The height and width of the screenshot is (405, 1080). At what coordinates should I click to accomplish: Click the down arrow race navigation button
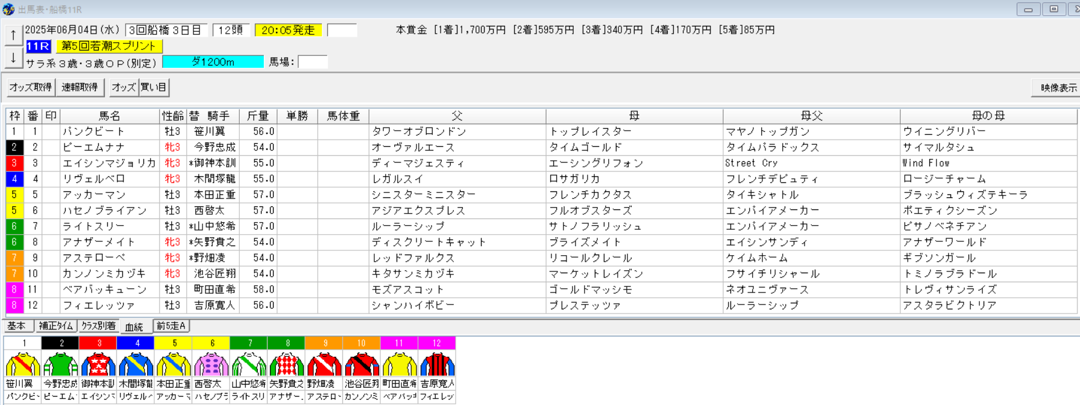(13, 58)
